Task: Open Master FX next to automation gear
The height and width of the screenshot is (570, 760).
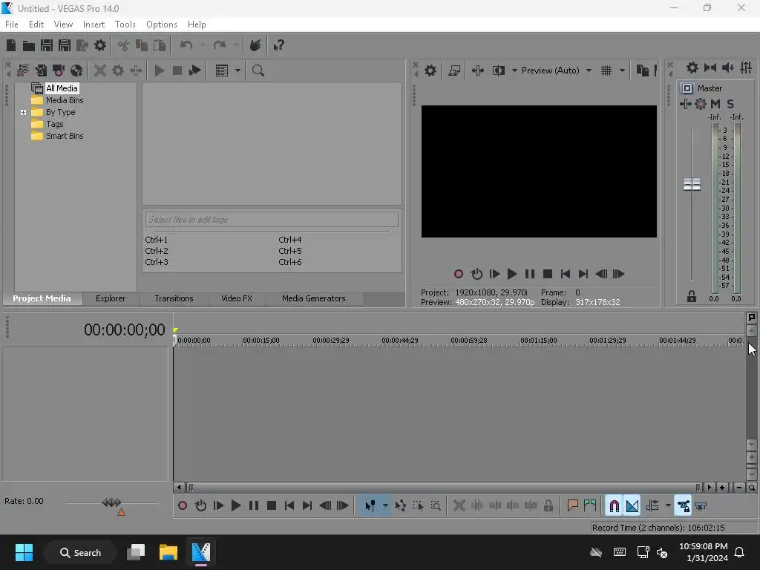Action: pyautogui.click(x=685, y=104)
